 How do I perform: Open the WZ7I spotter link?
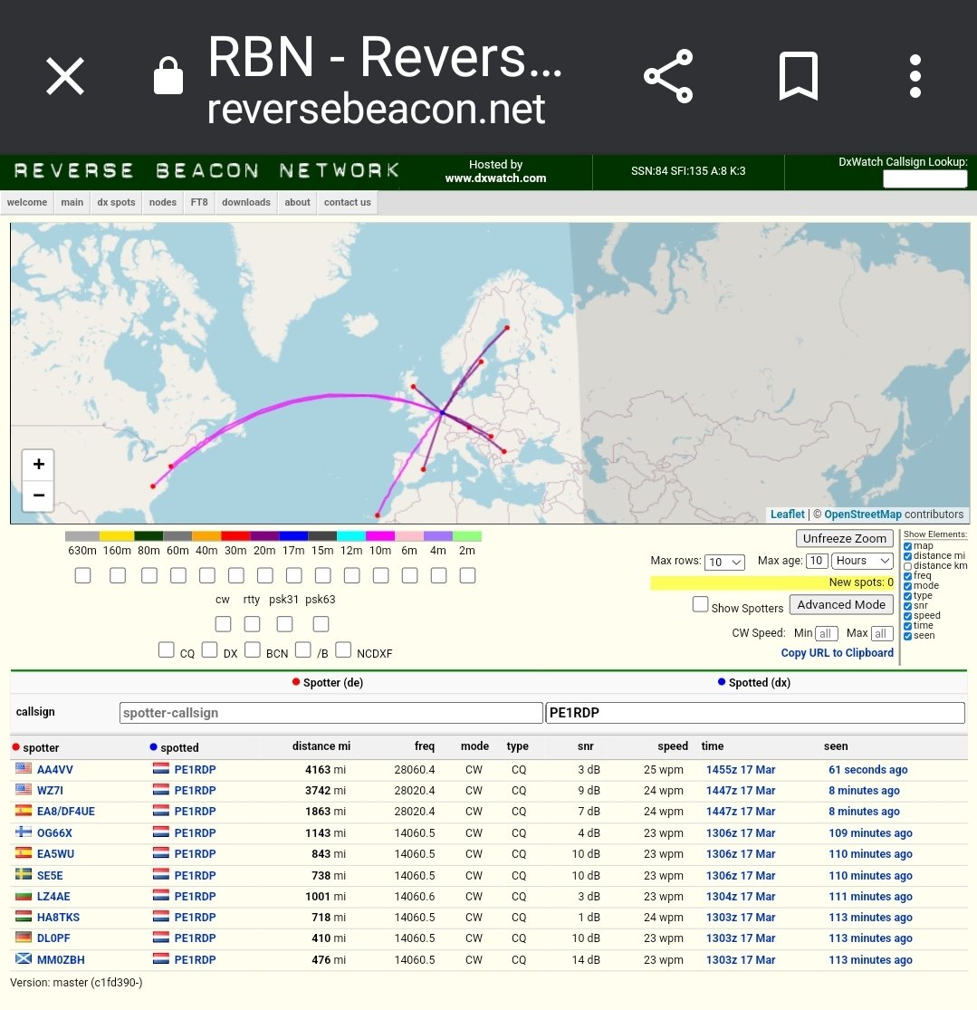tap(50, 791)
